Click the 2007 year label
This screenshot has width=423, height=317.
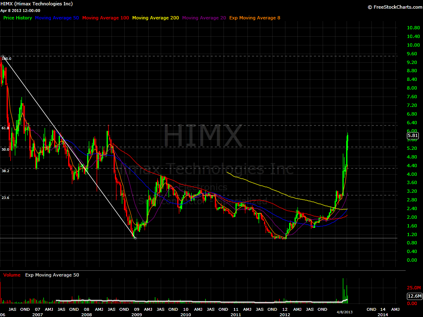(x=38, y=315)
